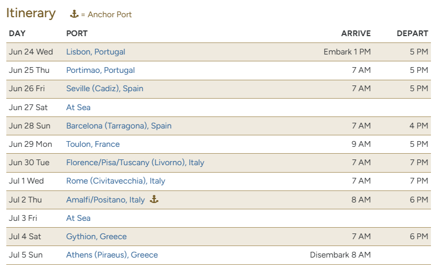439x265 pixels.
Task: Click the DAY column header
Action: point(17,34)
